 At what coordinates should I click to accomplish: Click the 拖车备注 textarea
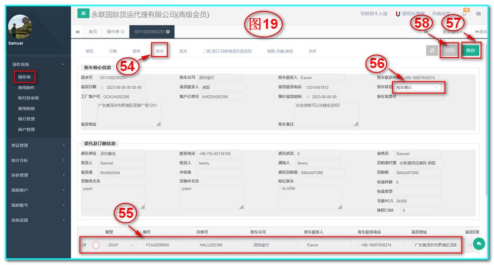pyautogui.click(x=326, y=114)
